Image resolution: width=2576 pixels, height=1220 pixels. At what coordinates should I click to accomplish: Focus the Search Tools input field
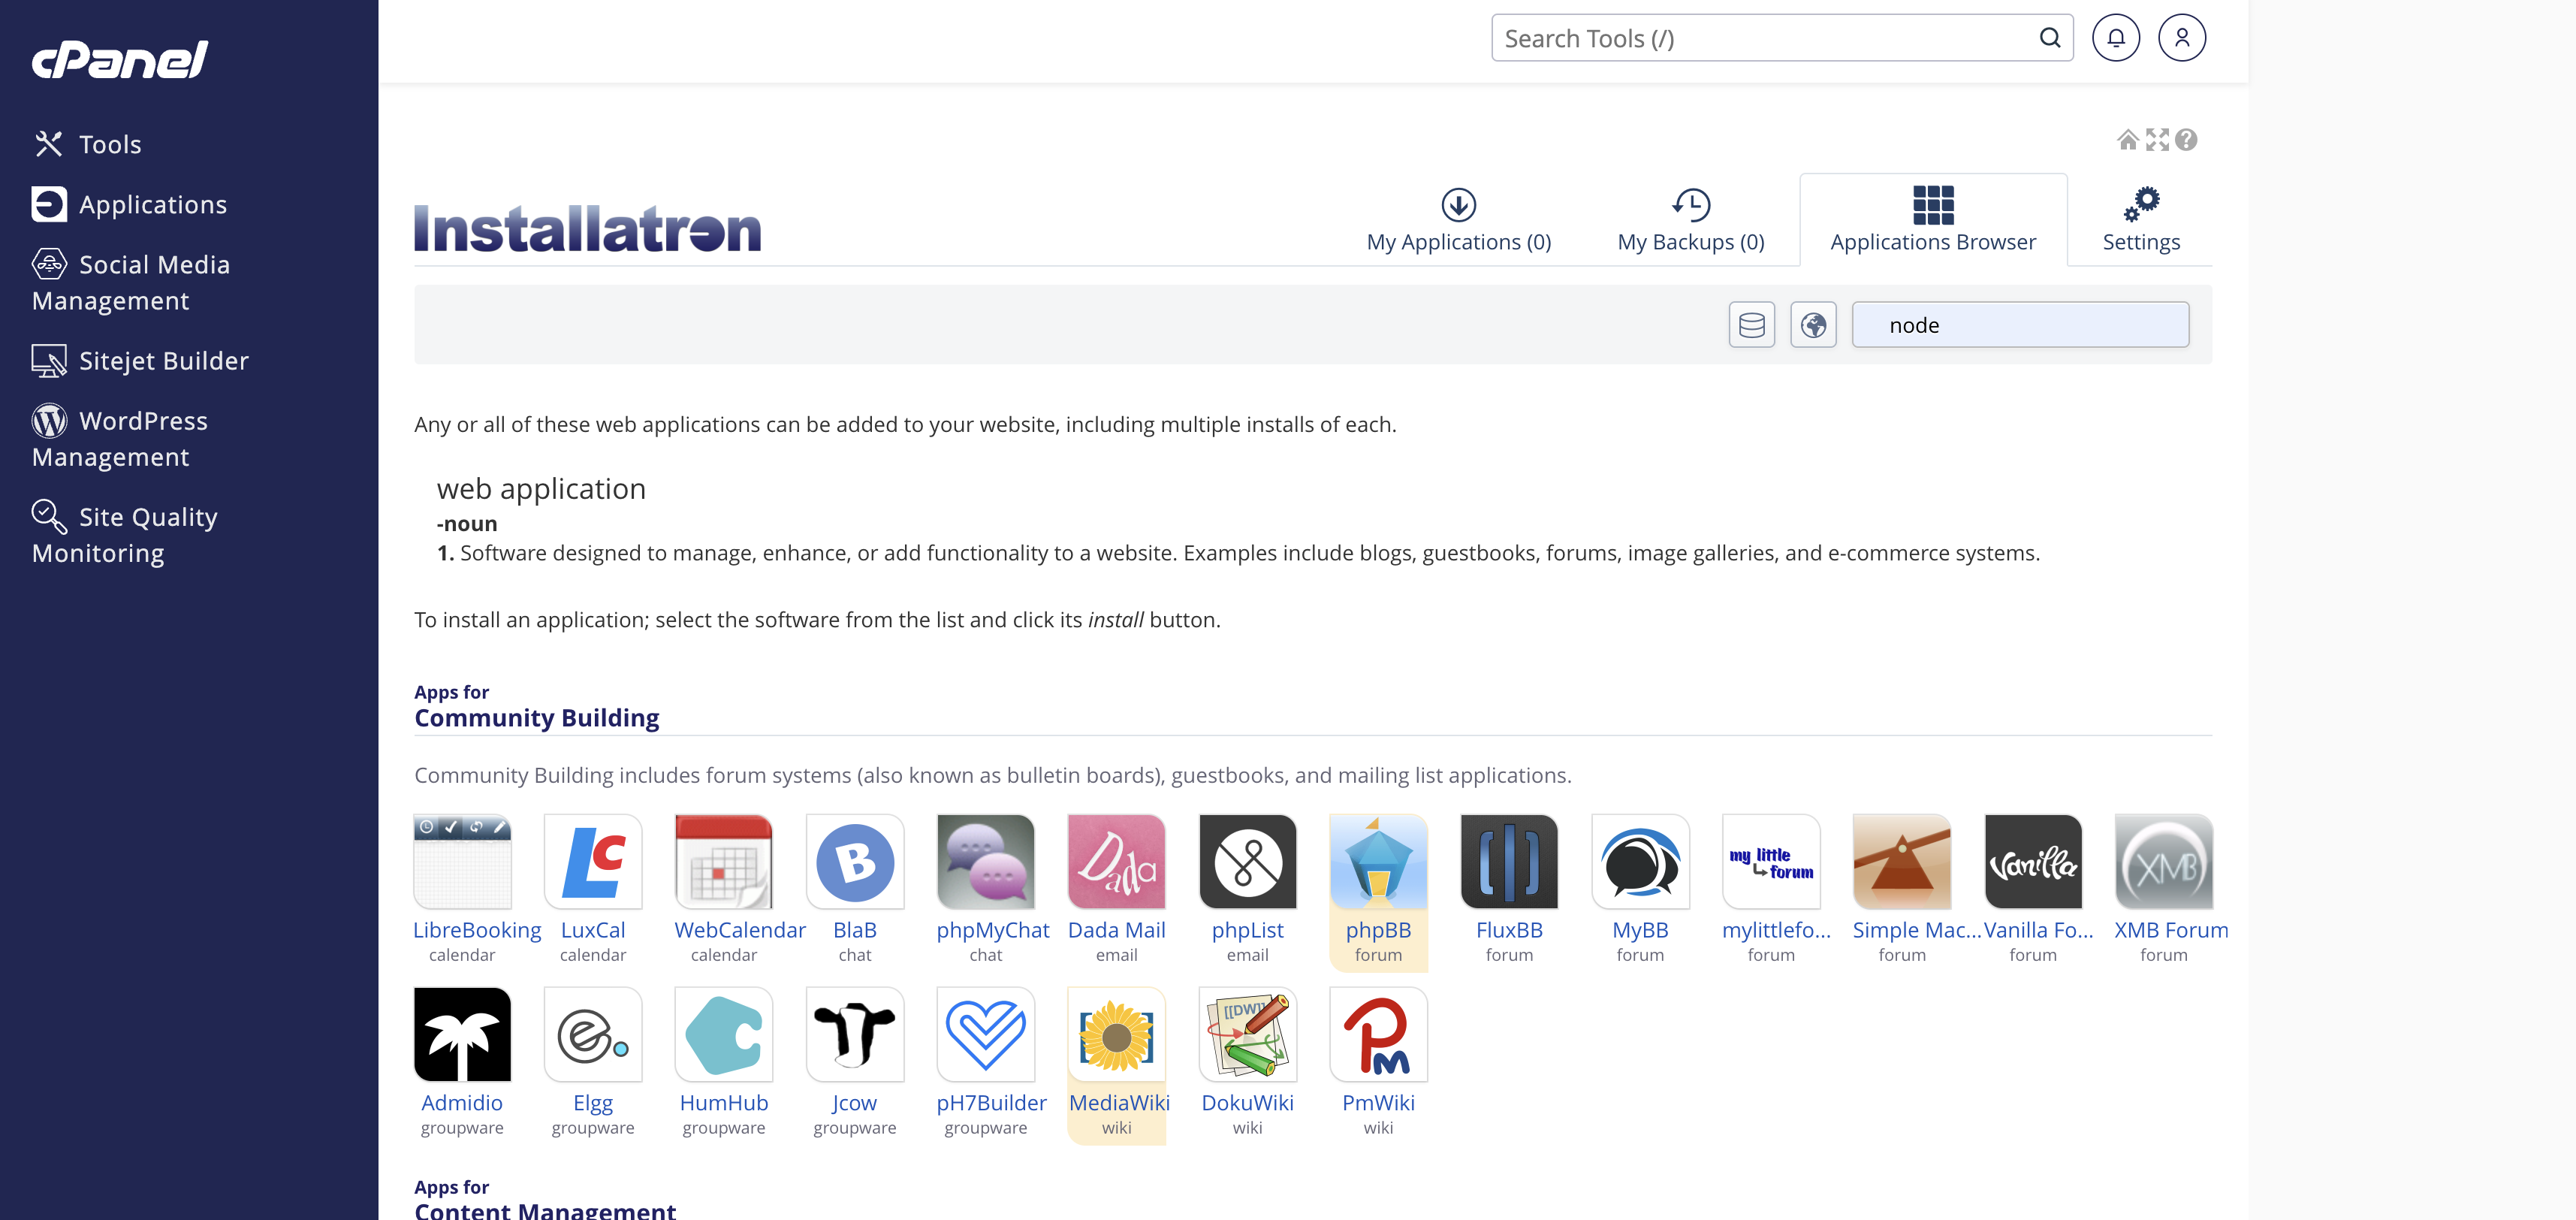pos(1765,38)
